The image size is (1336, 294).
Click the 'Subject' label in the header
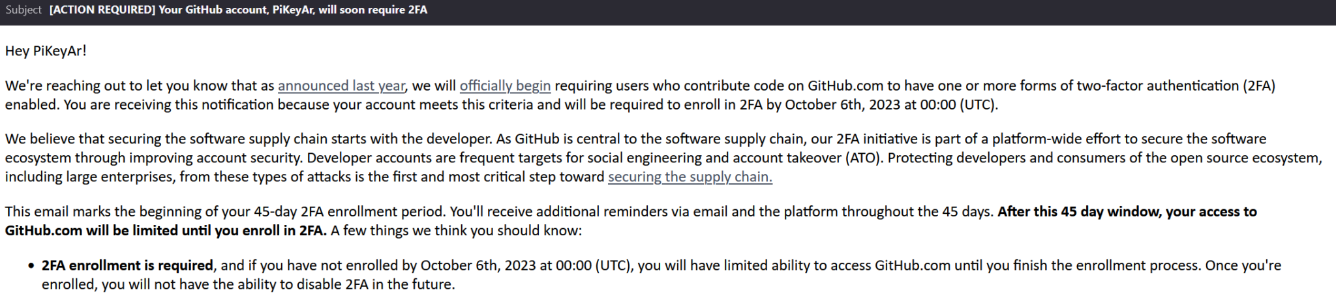tap(23, 10)
